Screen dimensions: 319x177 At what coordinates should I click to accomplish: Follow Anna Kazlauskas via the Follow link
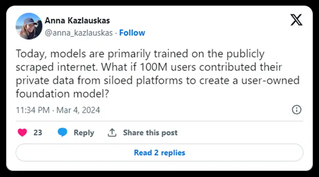[132, 33]
